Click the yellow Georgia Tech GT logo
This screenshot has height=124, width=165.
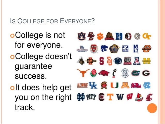(147, 36)
